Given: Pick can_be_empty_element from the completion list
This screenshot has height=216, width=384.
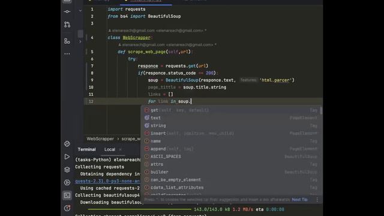Looking at the screenshot, I should (231, 180).
